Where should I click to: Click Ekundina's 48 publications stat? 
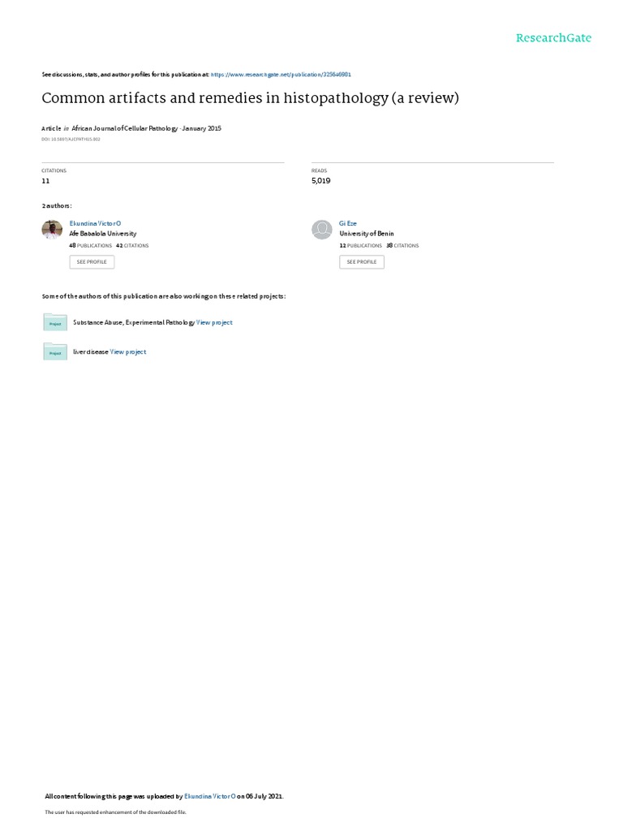coord(91,245)
